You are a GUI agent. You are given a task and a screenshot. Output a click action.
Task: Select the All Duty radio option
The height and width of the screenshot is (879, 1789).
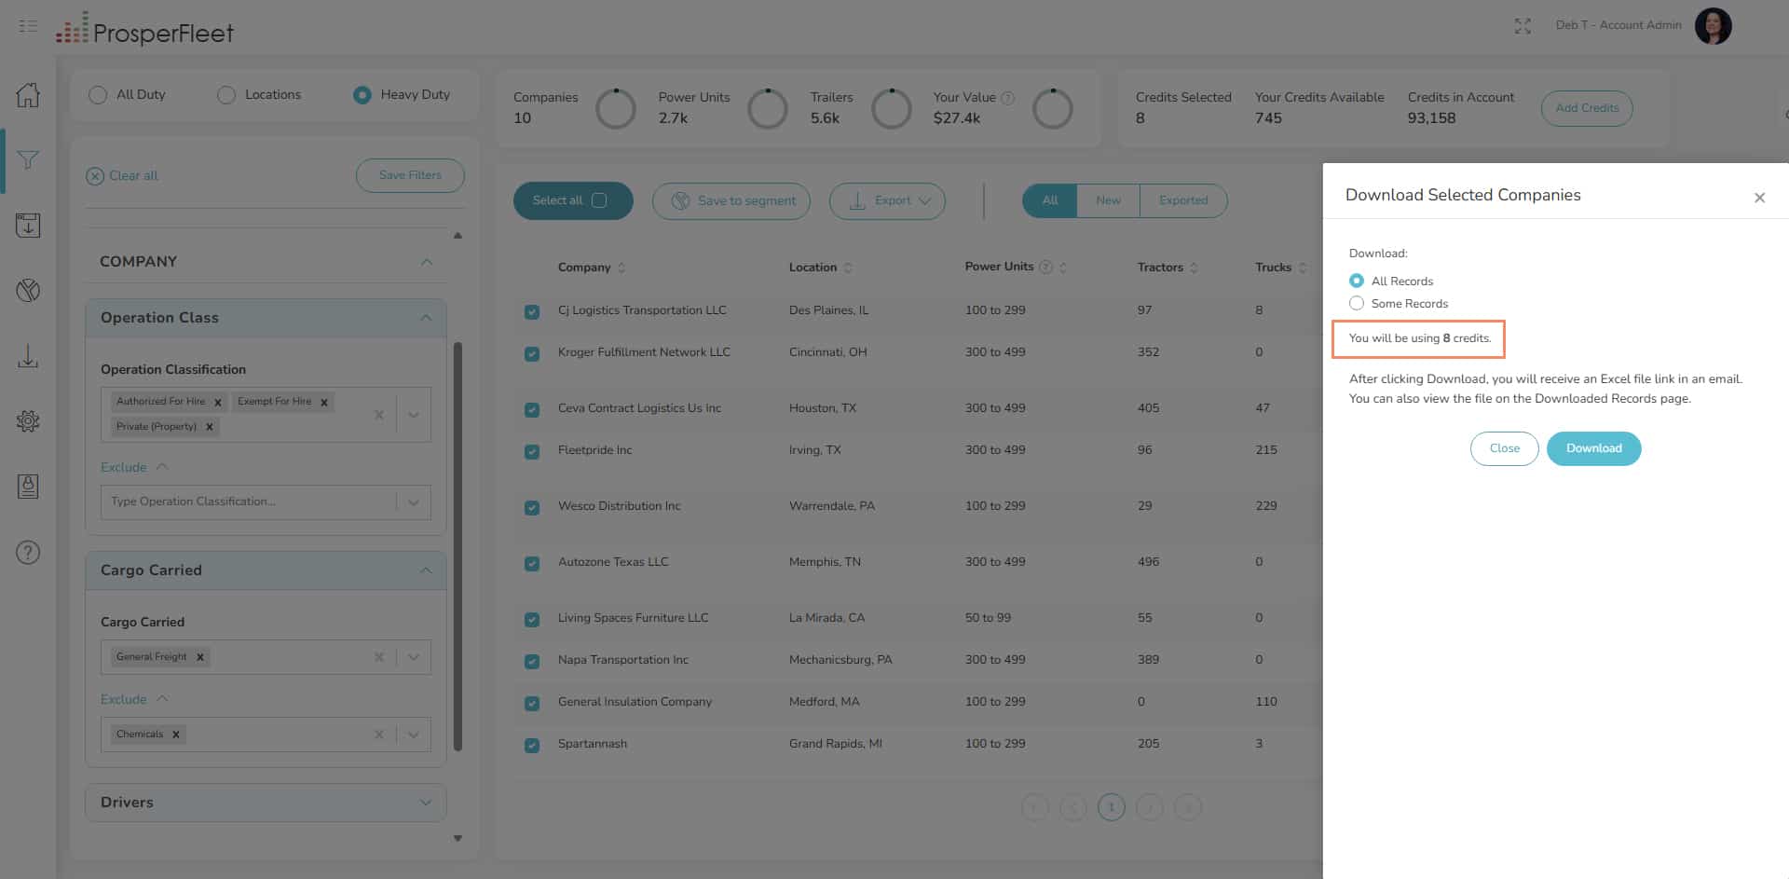click(x=98, y=95)
